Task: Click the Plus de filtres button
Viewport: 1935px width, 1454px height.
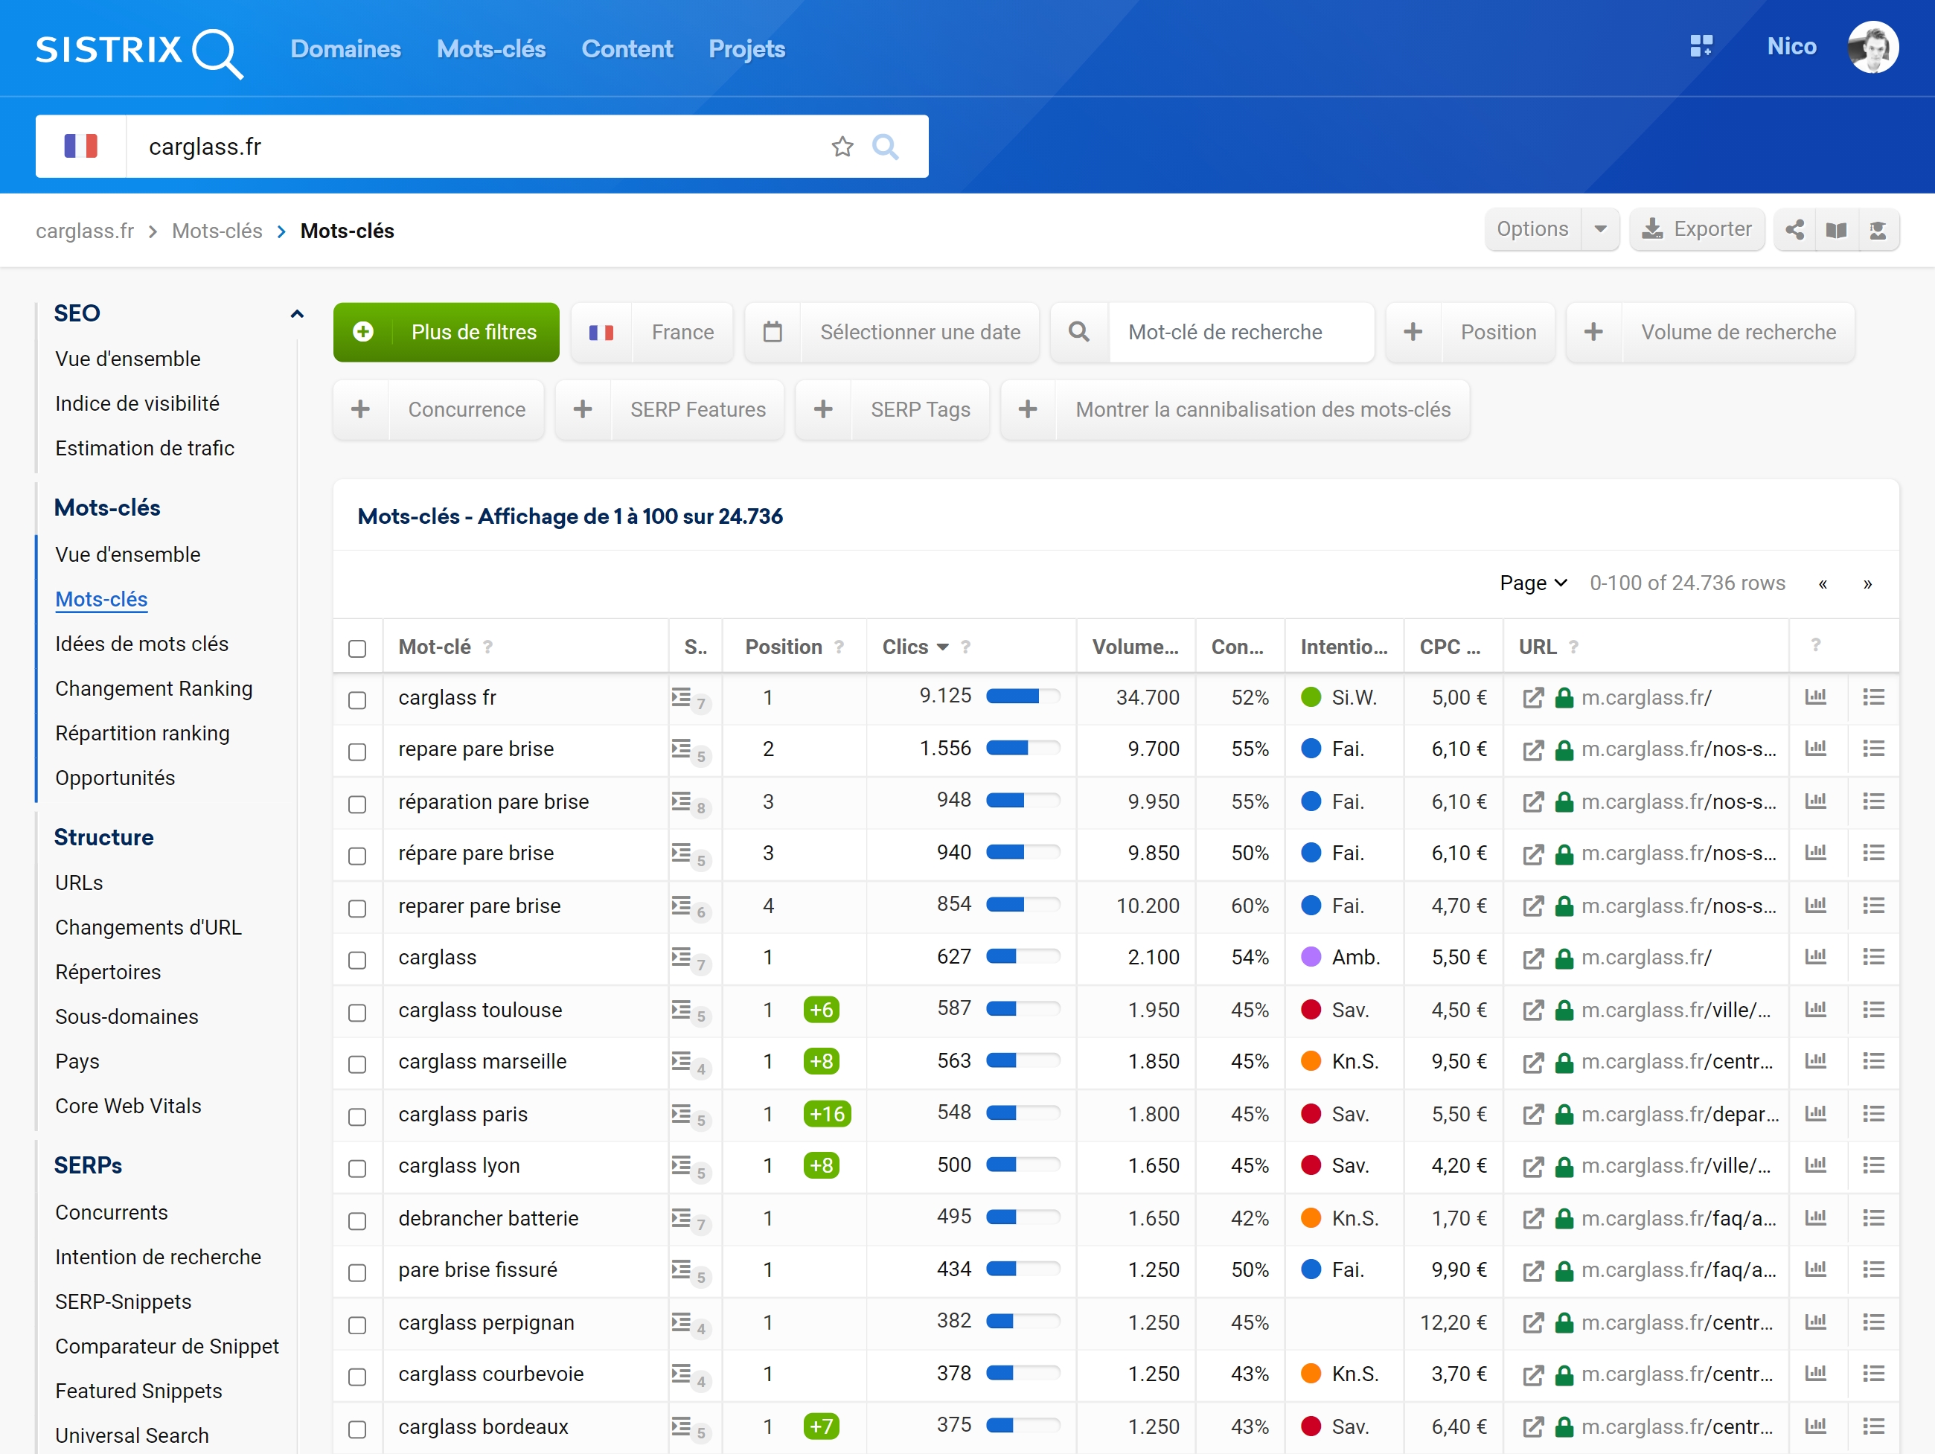Action: (446, 333)
